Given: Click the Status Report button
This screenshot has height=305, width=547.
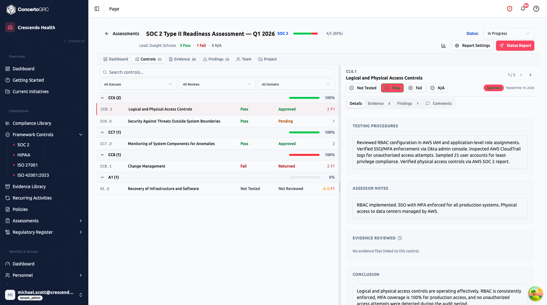Looking at the screenshot, I should 515,46.
